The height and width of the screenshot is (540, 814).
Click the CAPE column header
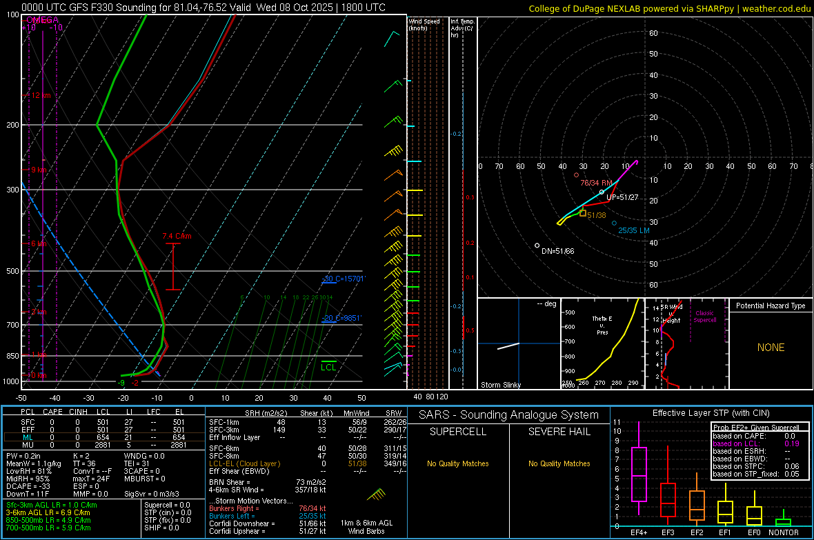pyautogui.click(x=52, y=412)
